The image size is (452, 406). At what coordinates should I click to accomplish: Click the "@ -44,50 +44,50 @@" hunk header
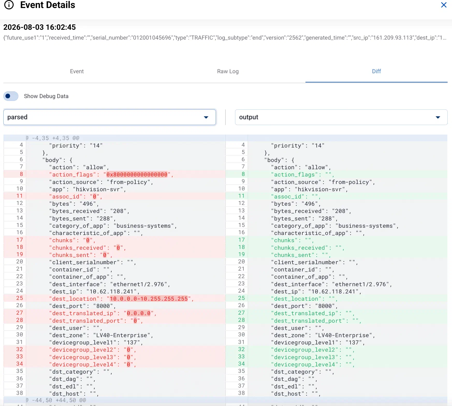[x=56, y=400]
